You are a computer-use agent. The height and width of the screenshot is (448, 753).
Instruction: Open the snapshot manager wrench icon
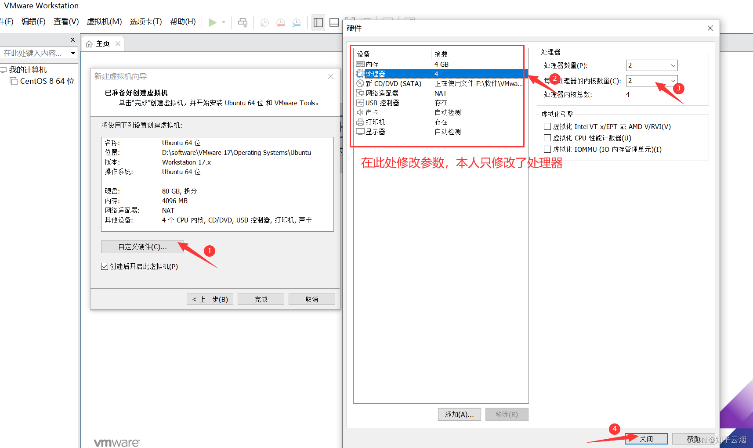(x=297, y=22)
